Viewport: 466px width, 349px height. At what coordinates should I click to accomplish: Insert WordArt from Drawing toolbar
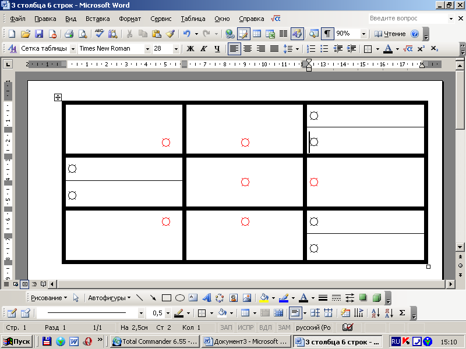tap(207, 298)
